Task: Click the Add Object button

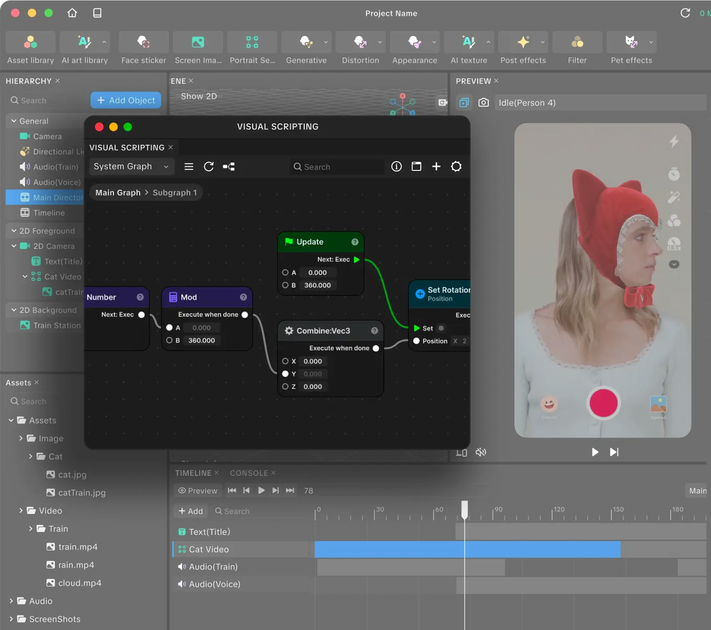Action: 126,100
